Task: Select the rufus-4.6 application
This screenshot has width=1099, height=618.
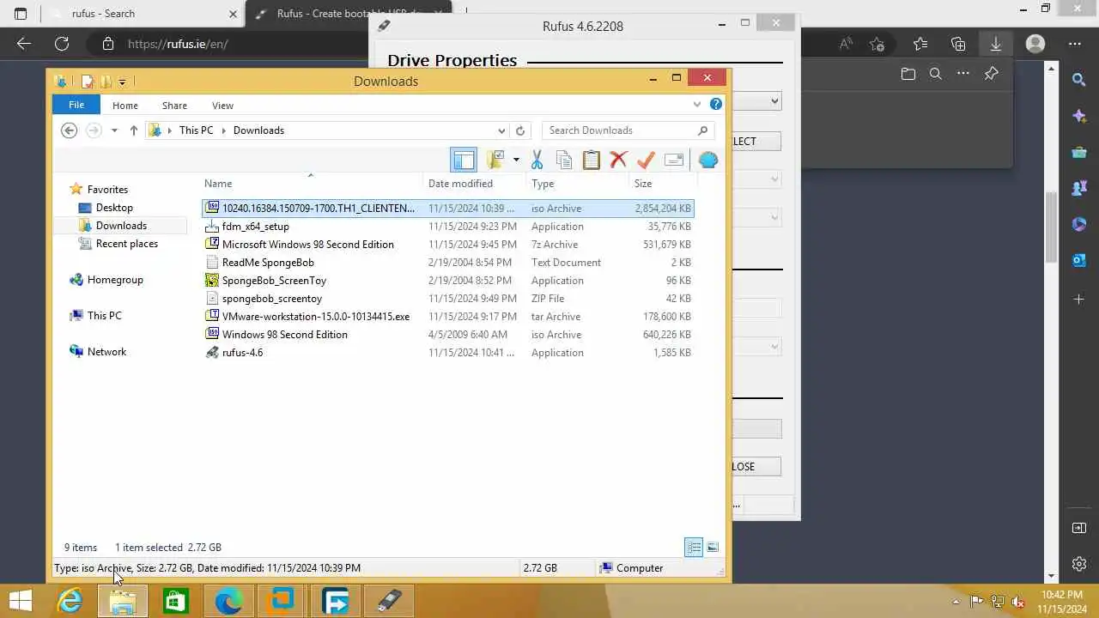Action: (447, 353)
